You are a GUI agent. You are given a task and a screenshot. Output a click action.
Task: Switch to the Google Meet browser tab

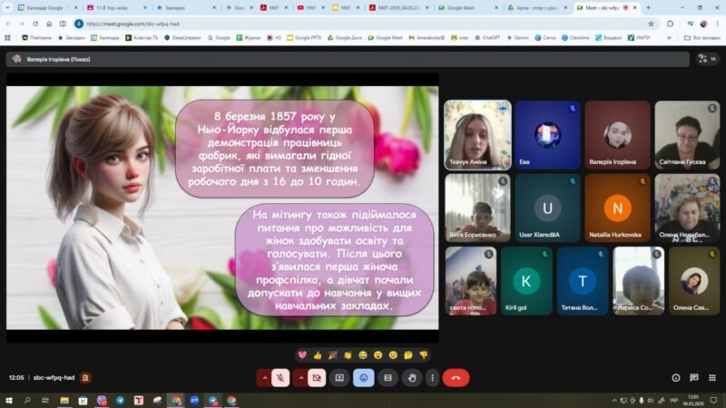(x=465, y=7)
